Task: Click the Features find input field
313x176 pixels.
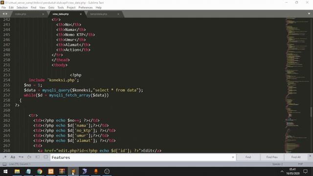Action: 141,157
